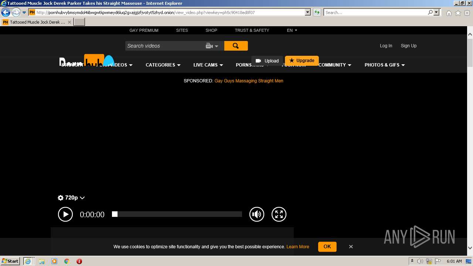The width and height of the screenshot is (473, 266).
Task: Open the cookie Learn More link
Action: point(297,247)
